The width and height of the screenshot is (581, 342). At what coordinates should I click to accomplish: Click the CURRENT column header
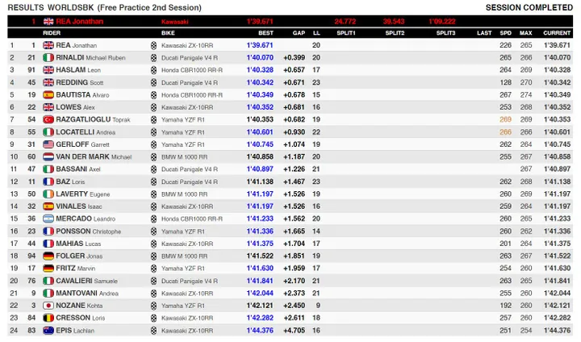tap(557, 33)
